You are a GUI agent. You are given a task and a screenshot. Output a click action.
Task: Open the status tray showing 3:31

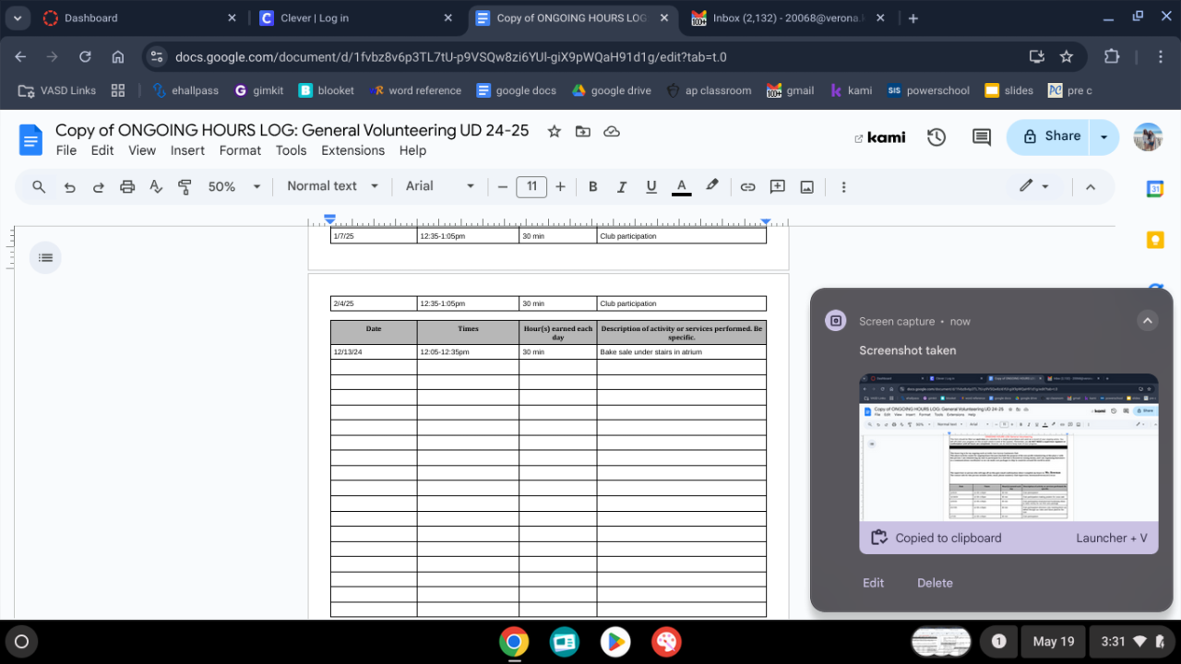[x=1130, y=642]
